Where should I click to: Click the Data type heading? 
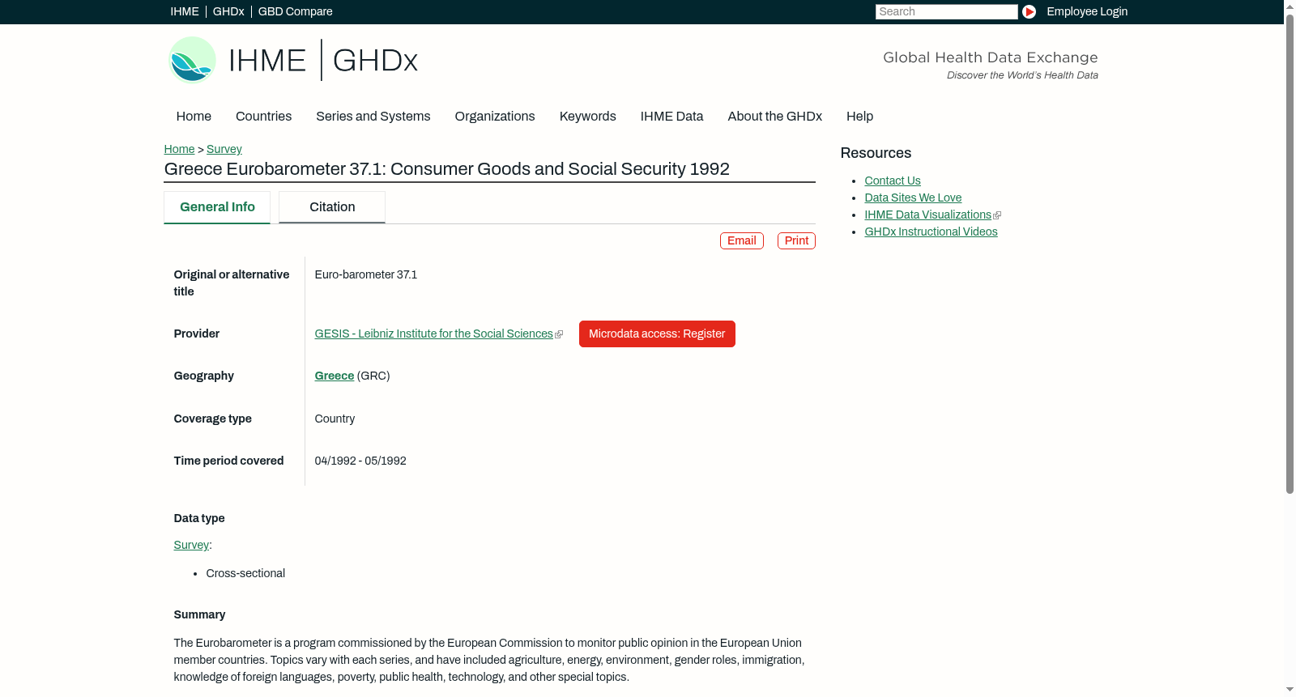coord(199,519)
